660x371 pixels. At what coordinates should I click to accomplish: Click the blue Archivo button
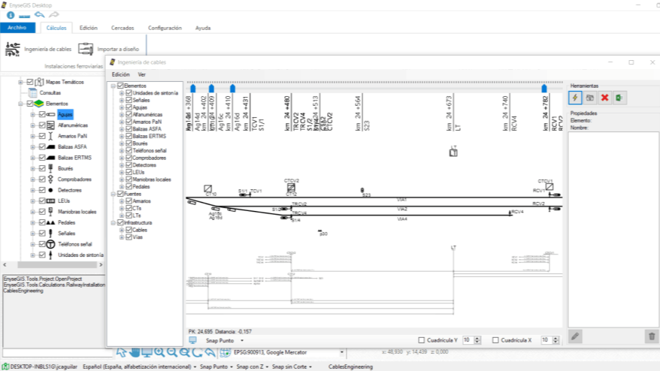click(x=17, y=28)
